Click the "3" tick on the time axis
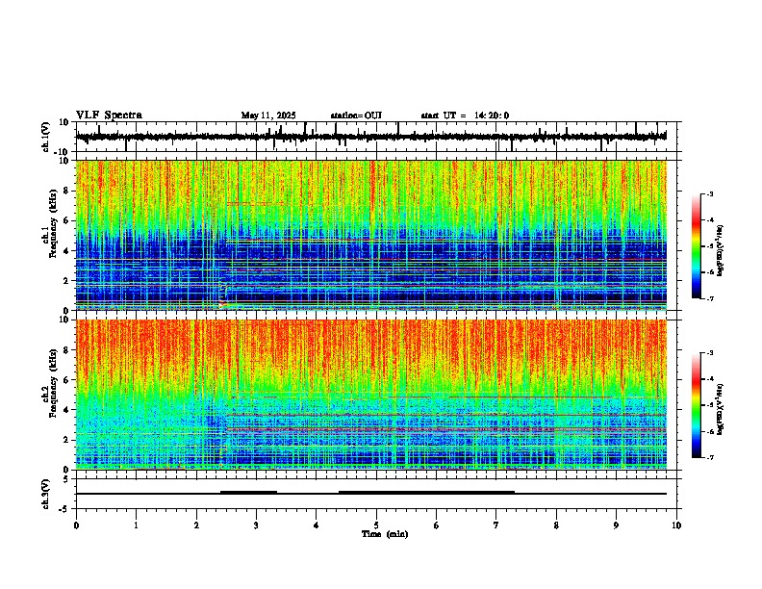This screenshot has height=589, width=762. tap(256, 525)
